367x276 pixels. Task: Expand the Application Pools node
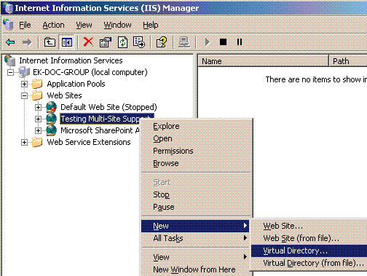point(24,84)
